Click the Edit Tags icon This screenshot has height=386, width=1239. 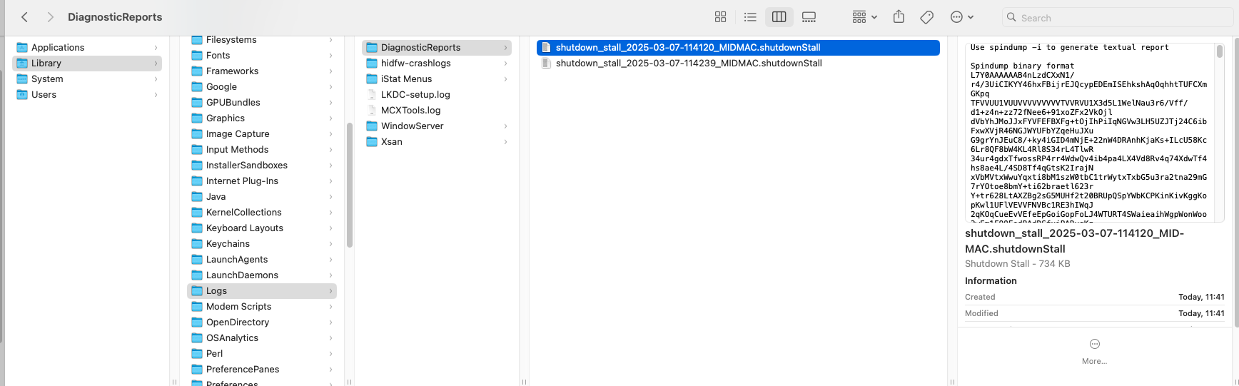click(926, 17)
